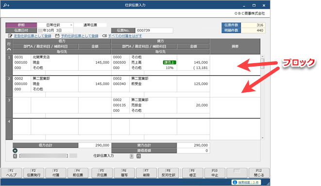
Task: Click the 10% tax rate in row 1
Action: [x=169, y=68]
